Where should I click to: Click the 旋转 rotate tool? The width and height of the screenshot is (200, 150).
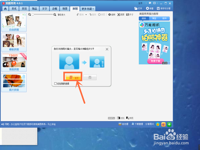click(x=112, y=15)
